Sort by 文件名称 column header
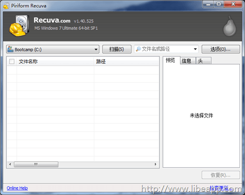The height and width of the screenshot is (195, 245). coord(55,62)
